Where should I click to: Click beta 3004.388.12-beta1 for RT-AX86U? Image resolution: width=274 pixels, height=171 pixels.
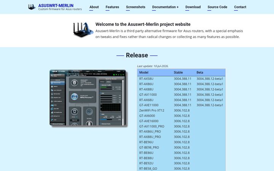pyautogui.click(x=210, y=84)
